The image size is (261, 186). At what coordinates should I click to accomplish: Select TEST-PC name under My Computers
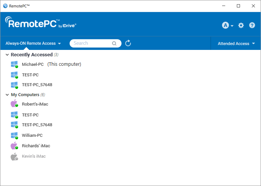[x=30, y=115]
